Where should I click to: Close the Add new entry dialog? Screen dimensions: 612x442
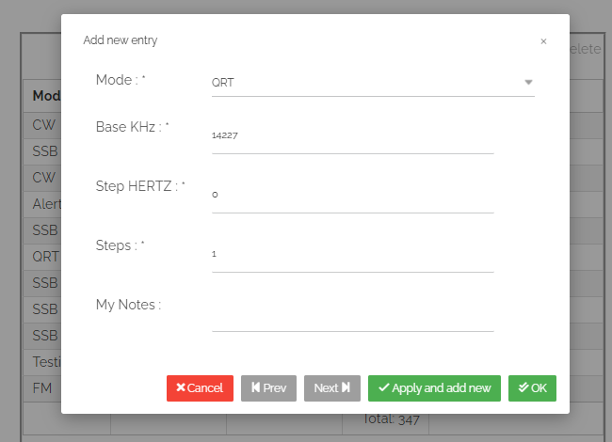pos(543,41)
